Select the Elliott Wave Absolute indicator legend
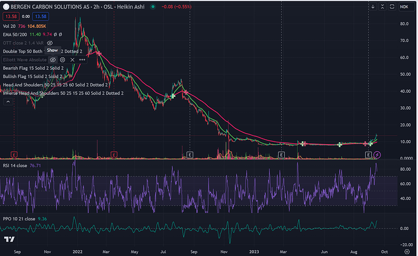This screenshot has width=418, height=256. pos(25,60)
